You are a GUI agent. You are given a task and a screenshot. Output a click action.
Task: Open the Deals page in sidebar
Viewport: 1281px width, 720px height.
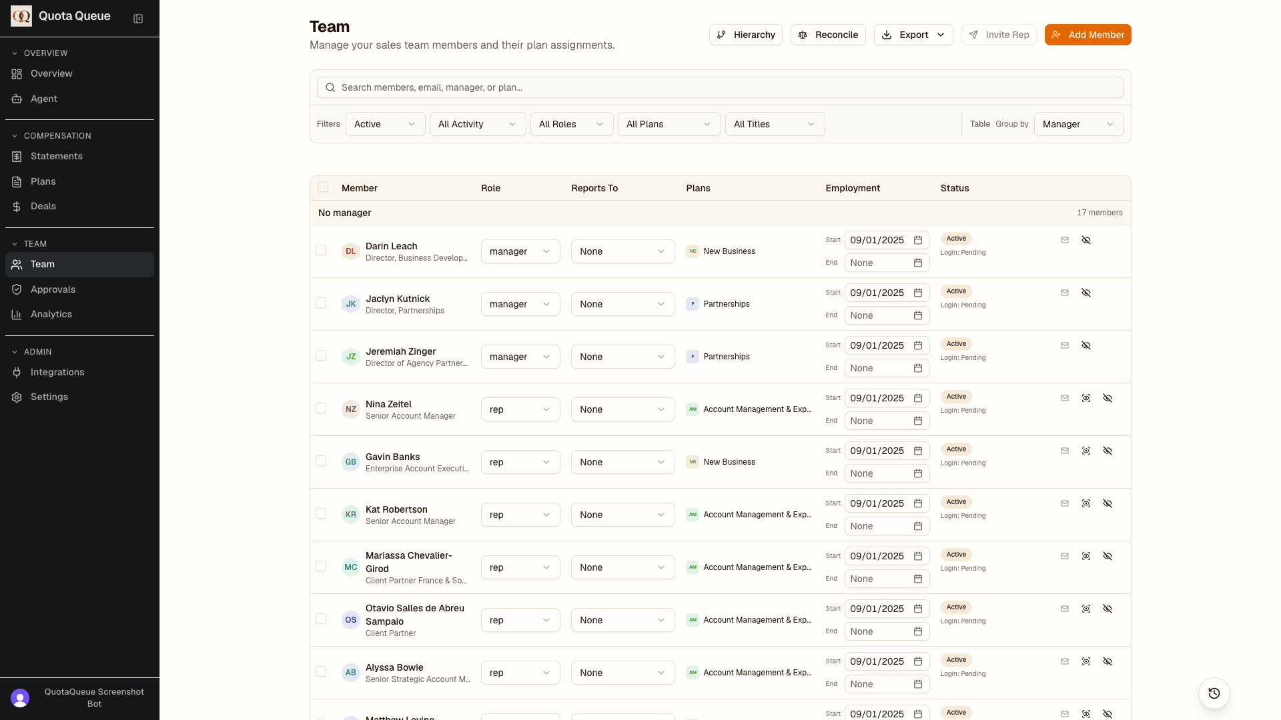pos(79,206)
